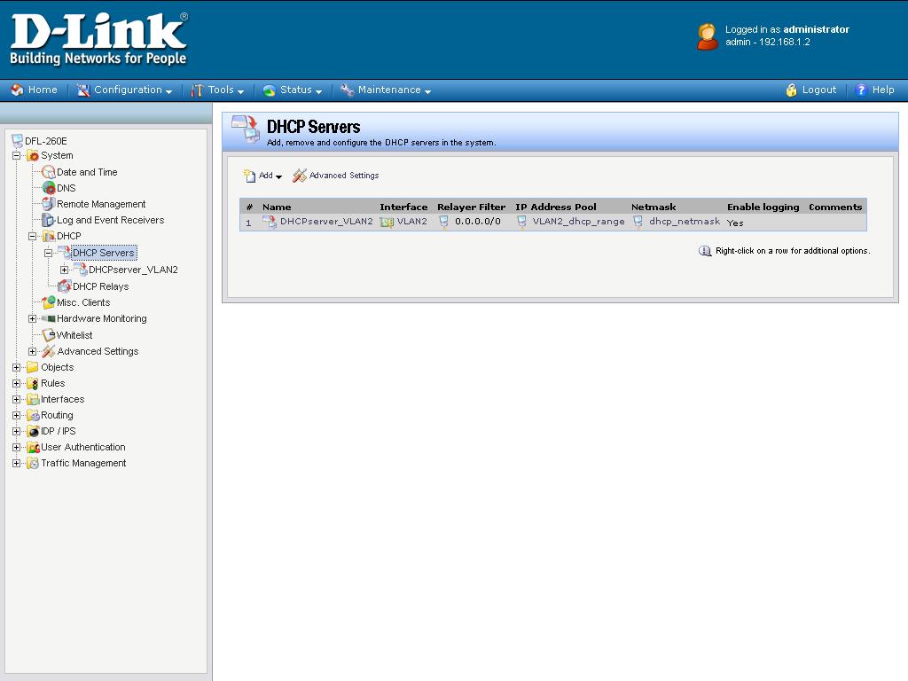
Task: Click the DNS icon in the tree
Action: pyautogui.click(x=49, y=188)
